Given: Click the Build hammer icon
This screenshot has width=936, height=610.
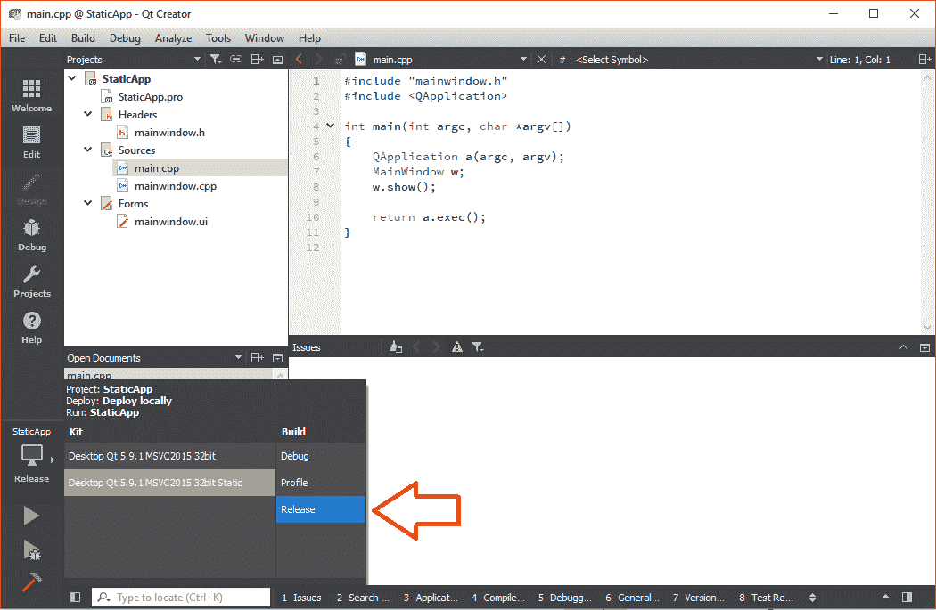Looking at the screenshot, I should [31, 582].
